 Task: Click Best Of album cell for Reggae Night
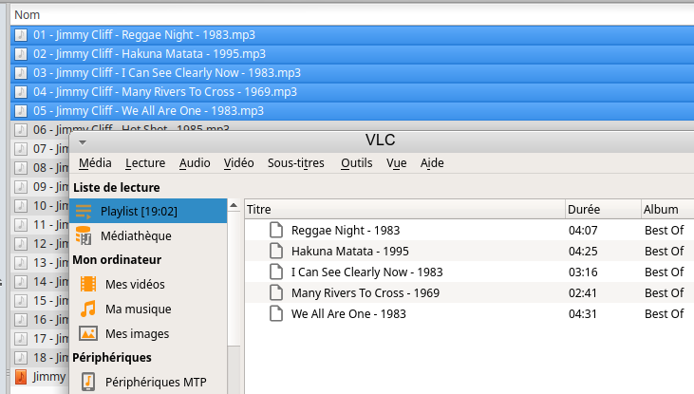pos(665,230)
